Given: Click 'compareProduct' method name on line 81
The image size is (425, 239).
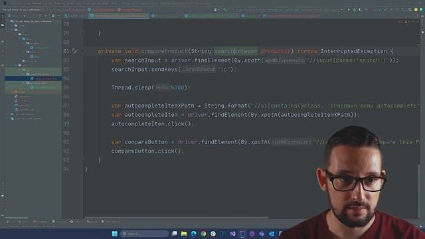Looking at the screenshot, I should pyautogui.click(x=164, y=51).
